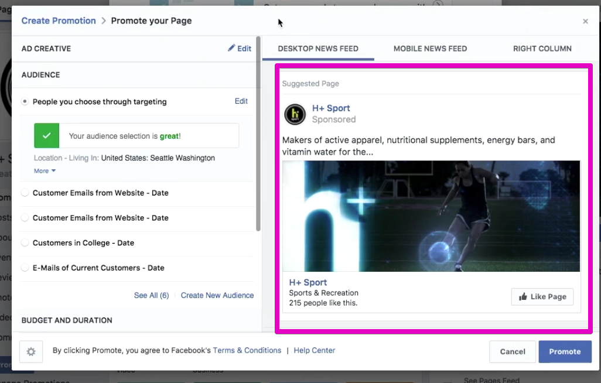Click the Cancel button
Image resolution: width=601 pixels, height=383 pixels.
[x=513, y=351]
